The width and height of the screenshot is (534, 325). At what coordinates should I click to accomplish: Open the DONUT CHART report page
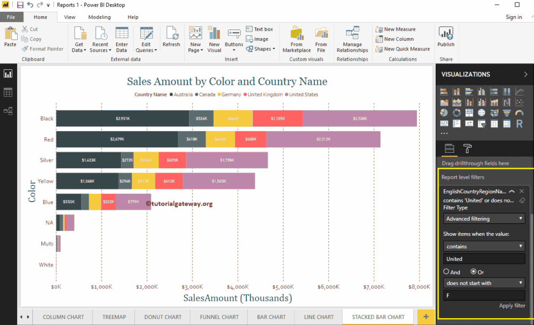(x=162, y=317)
